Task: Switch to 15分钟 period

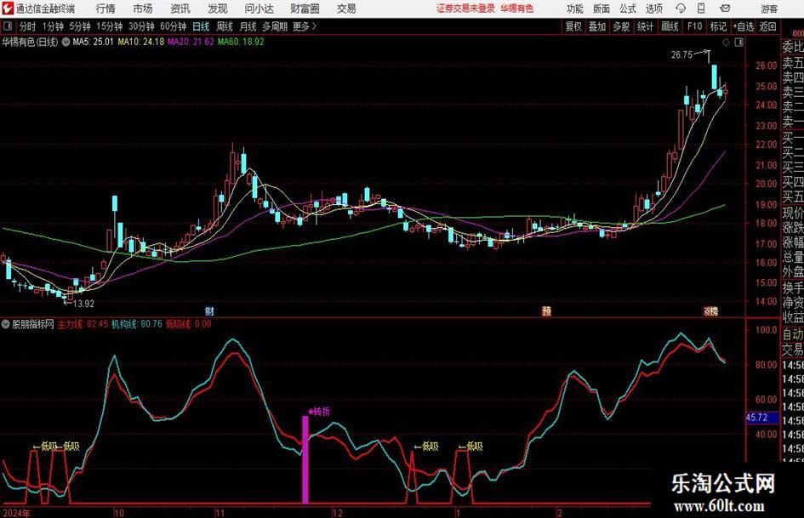Action: point(109,26)
